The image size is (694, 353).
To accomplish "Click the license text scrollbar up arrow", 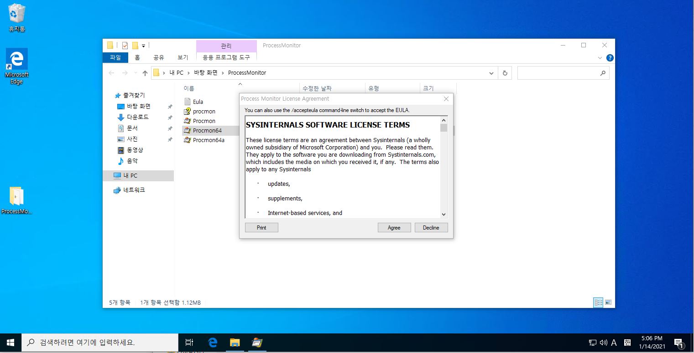I will [x=444, y=120].
